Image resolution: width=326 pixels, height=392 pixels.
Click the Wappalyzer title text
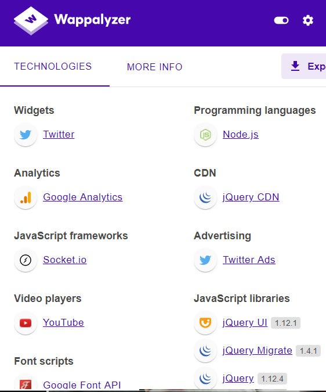[92, 20]
